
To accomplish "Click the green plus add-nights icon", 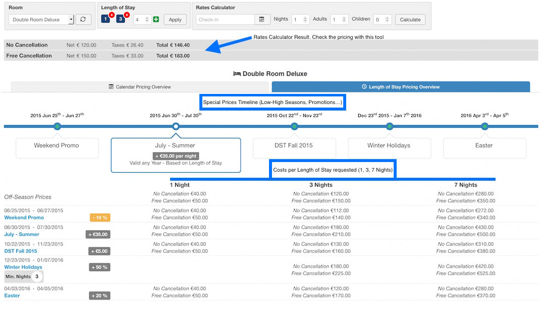I will coord(156,20).
